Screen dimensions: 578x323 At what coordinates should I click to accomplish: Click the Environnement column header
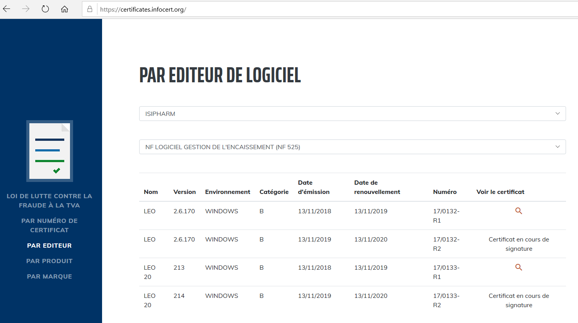point(228,192)
